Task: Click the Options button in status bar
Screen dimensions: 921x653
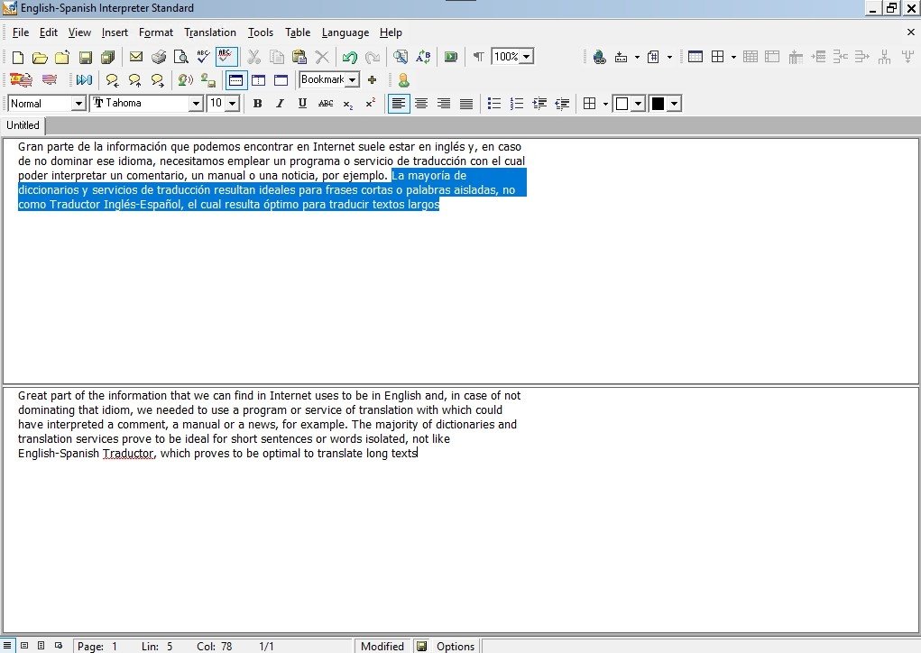Action: [x=456, y=646]
